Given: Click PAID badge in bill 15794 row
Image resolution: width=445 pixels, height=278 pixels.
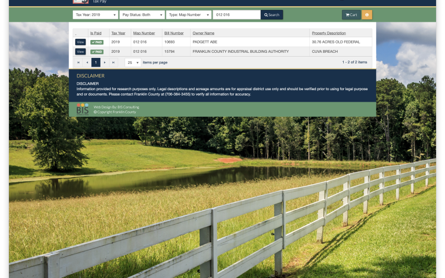Looking at the screenshot, I should click(x=97, y=52).
